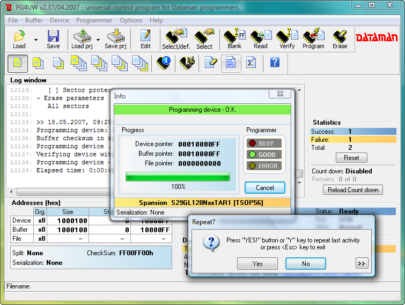Click the Select/def. device icon
The width and height of the screenshot is (405, 305).
tap(176, 39)
